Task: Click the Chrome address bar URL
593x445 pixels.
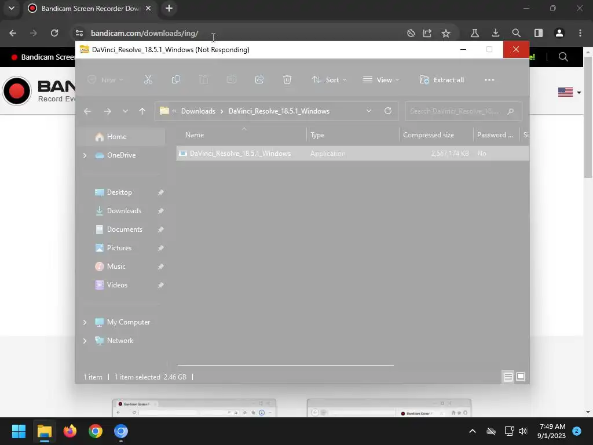Action: (x=144, y=33)
